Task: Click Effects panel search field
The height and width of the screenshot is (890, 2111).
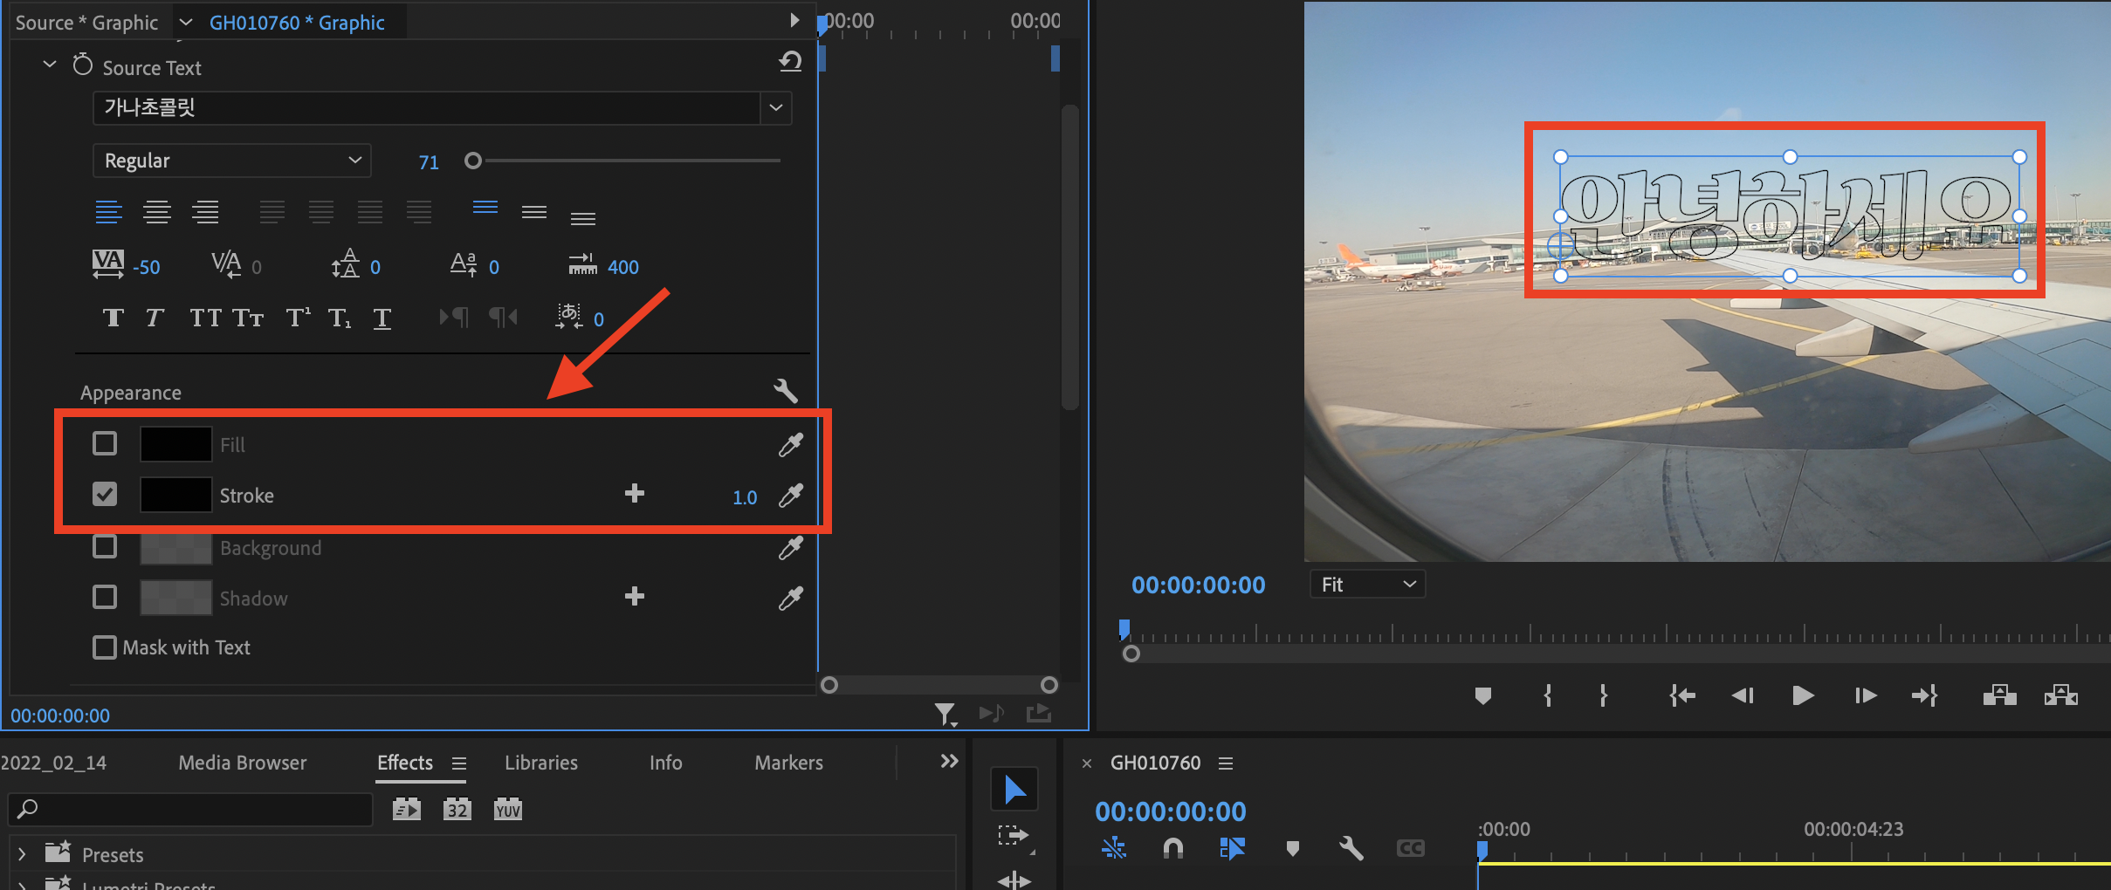Action: click(x=190, y=809)
